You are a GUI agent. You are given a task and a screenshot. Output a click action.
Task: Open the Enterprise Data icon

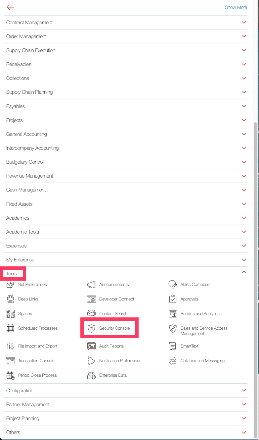91,375
